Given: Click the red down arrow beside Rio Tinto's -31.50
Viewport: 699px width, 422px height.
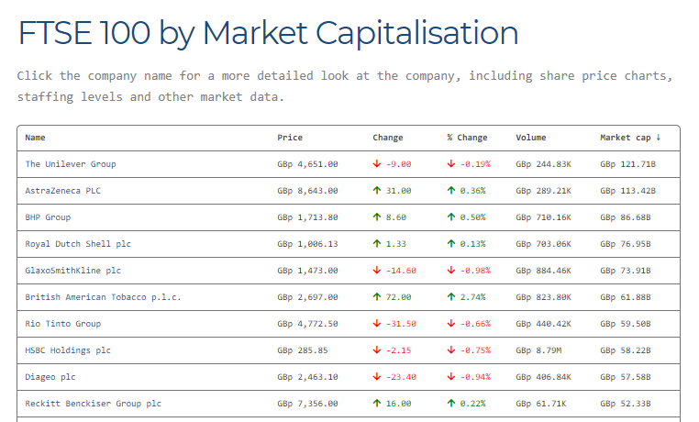Looking at the screenshot, I should click(x=377, y=324).
